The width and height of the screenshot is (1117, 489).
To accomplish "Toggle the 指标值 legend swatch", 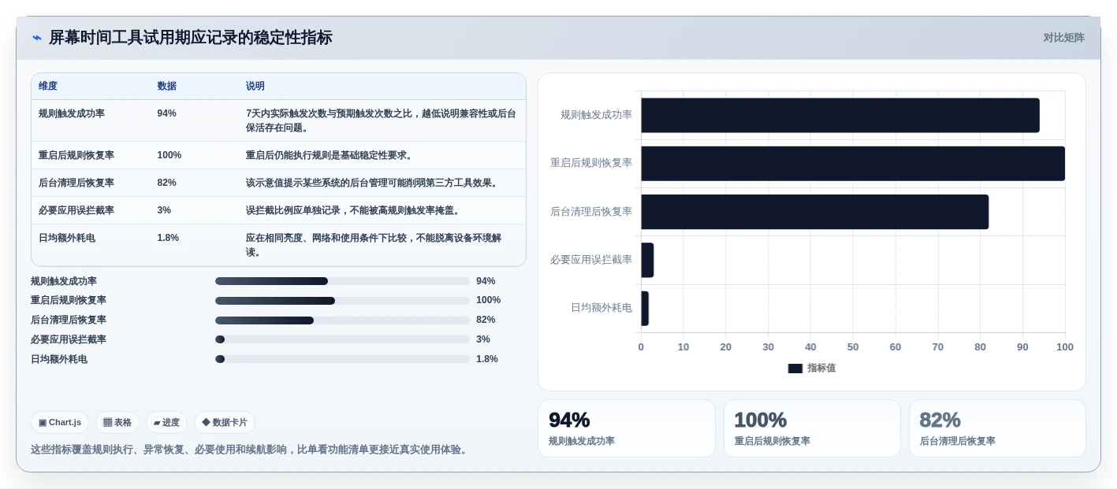I will pyautogui.click(x=795, y=368).
